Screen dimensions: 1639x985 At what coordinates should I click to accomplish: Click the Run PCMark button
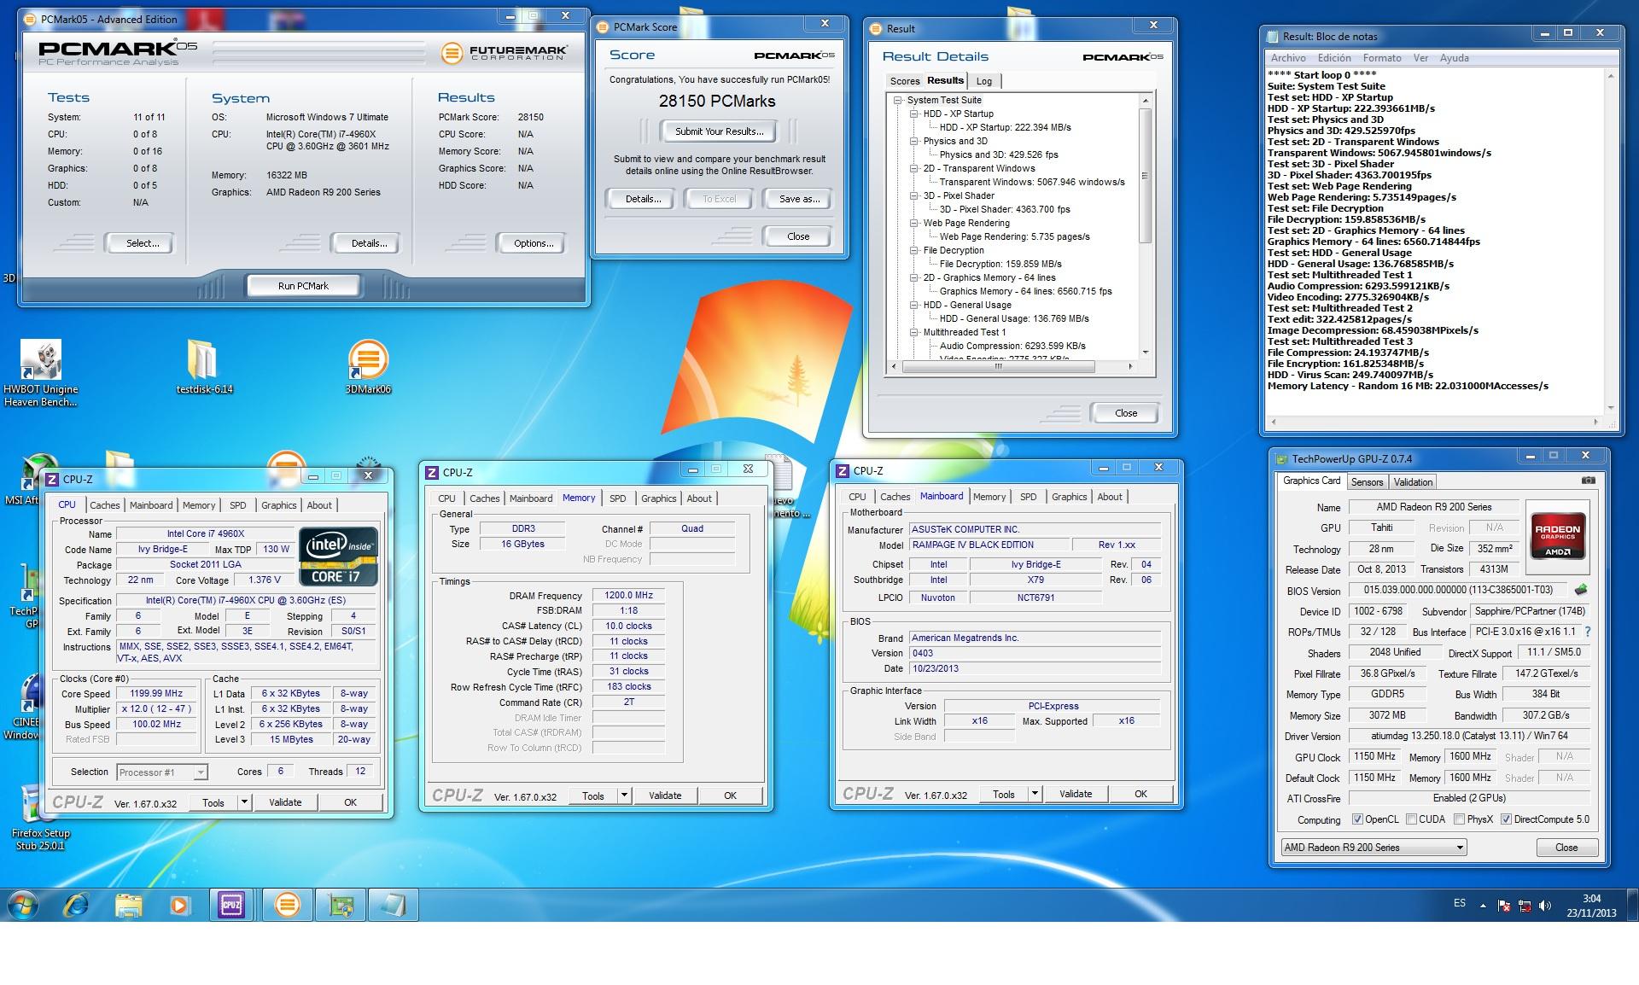pos(303,286)
